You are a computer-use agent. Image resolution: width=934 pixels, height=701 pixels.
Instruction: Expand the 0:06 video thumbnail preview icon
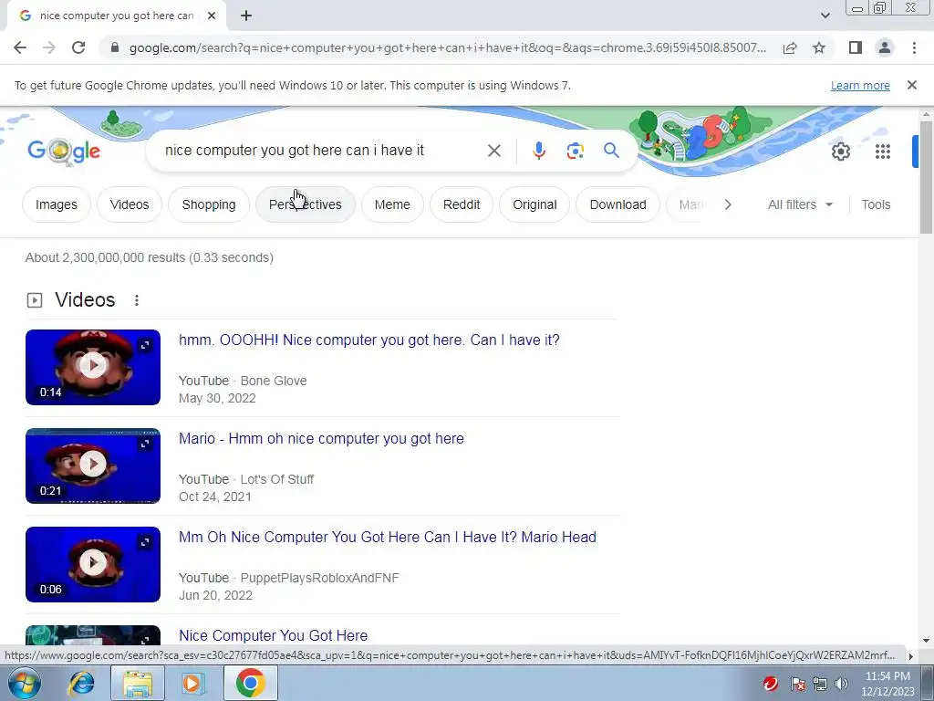click(x=145, y=542)
